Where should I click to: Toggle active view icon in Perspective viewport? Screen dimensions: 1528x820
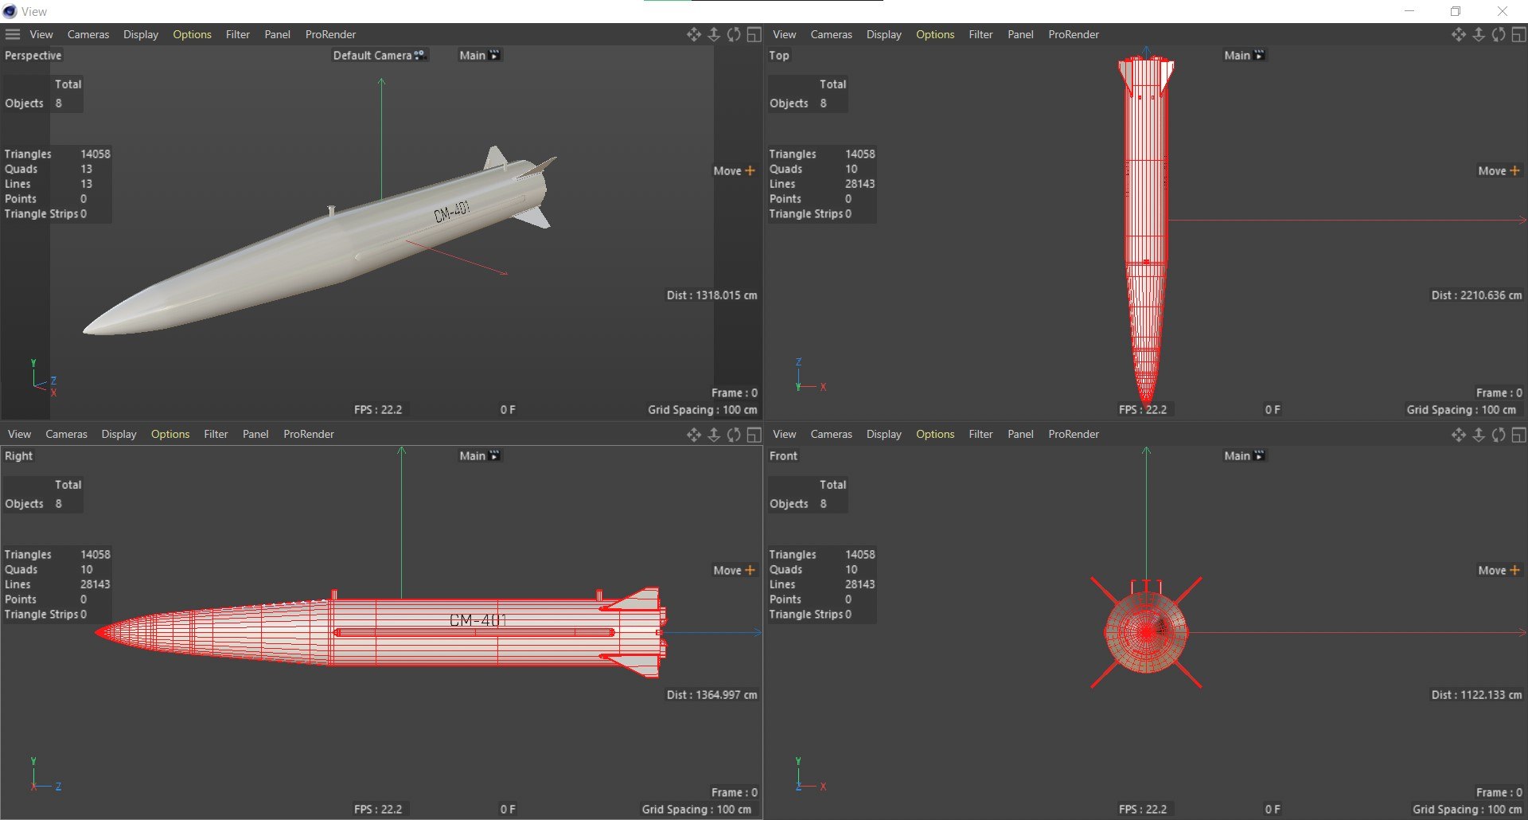click(x=754, y=34)
